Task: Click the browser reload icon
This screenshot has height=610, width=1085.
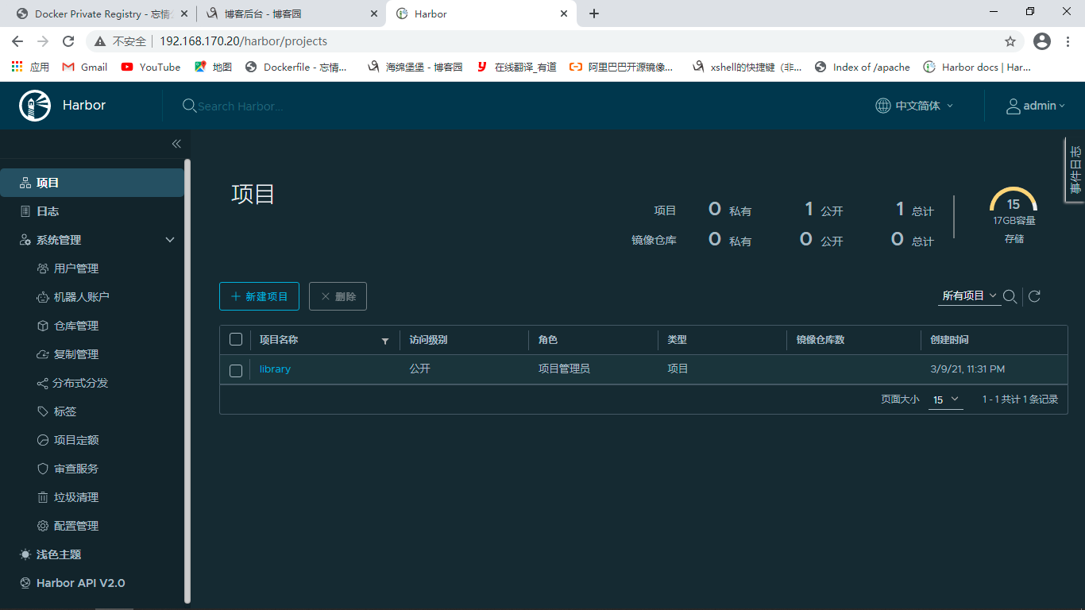Action: pos(68,41)
